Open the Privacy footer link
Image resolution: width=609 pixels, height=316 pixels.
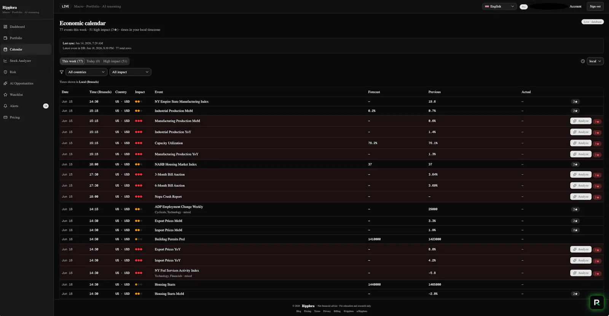click(x=327, y=311)
